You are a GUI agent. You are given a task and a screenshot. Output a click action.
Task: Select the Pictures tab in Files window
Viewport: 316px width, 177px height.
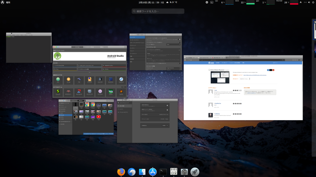pyautogui.click(x=81, y=100)
